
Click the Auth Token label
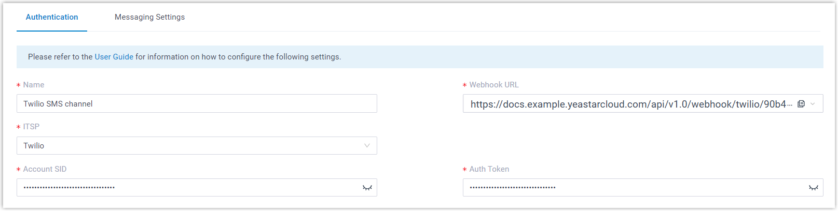click(x=489, y=169)
